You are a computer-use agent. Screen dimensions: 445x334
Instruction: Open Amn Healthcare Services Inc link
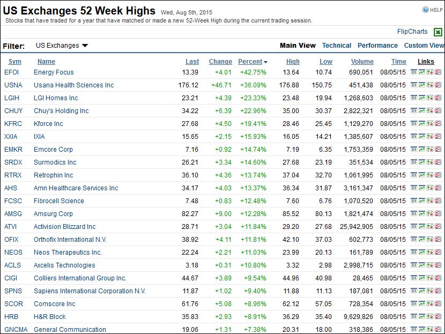(x=76, y=188)
